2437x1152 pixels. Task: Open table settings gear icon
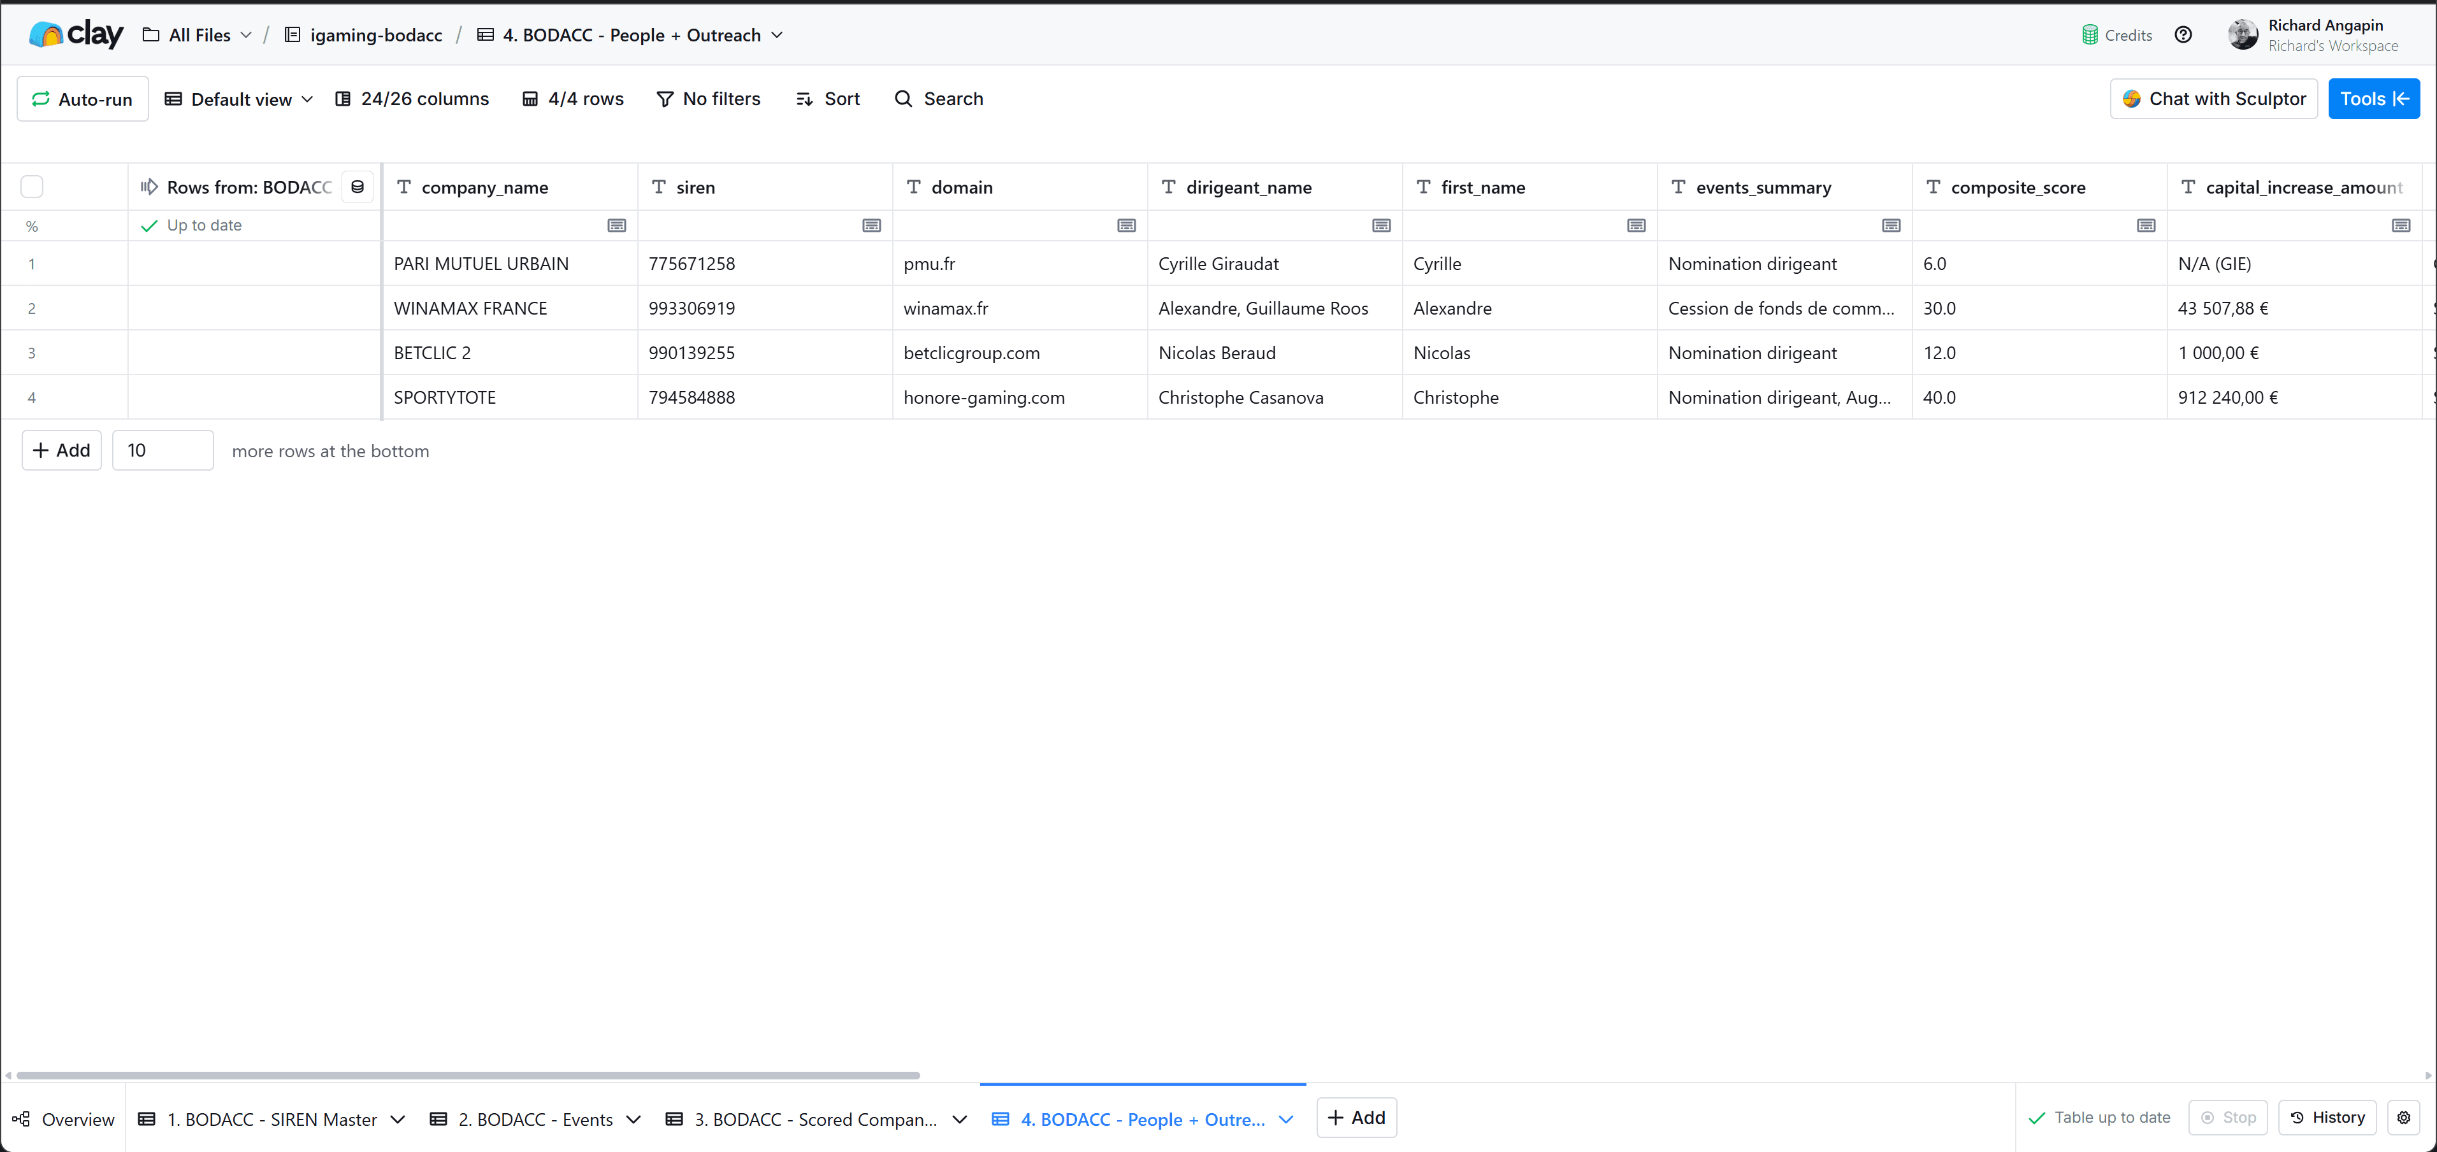[x=2403, y=1117]
